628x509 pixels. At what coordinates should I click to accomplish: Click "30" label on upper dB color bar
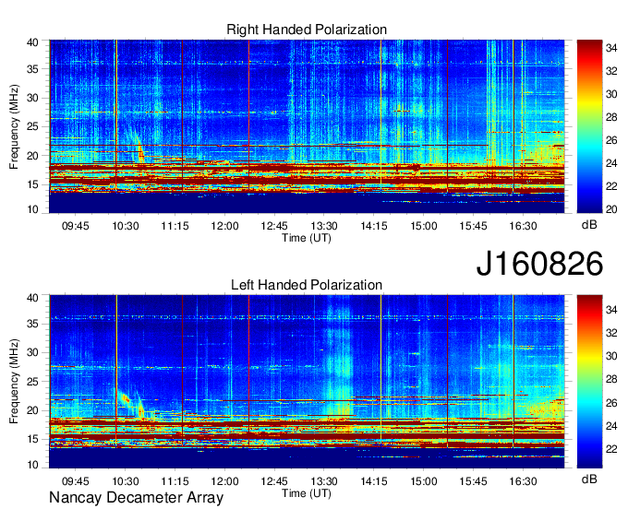[611, 94]
